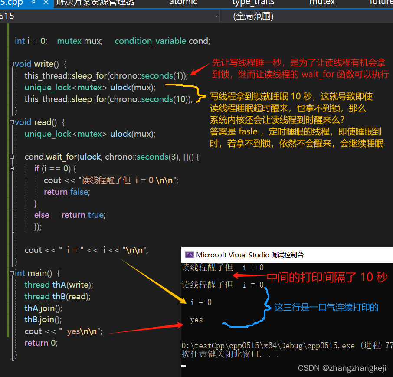
Task: Open the atomic tab
Action: 183,2
